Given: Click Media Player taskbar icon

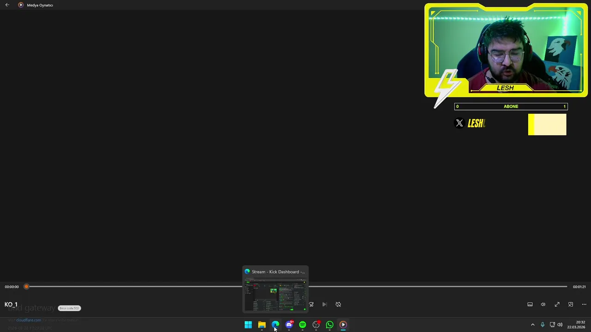Looking at the screenshot, I should [343, 325].
